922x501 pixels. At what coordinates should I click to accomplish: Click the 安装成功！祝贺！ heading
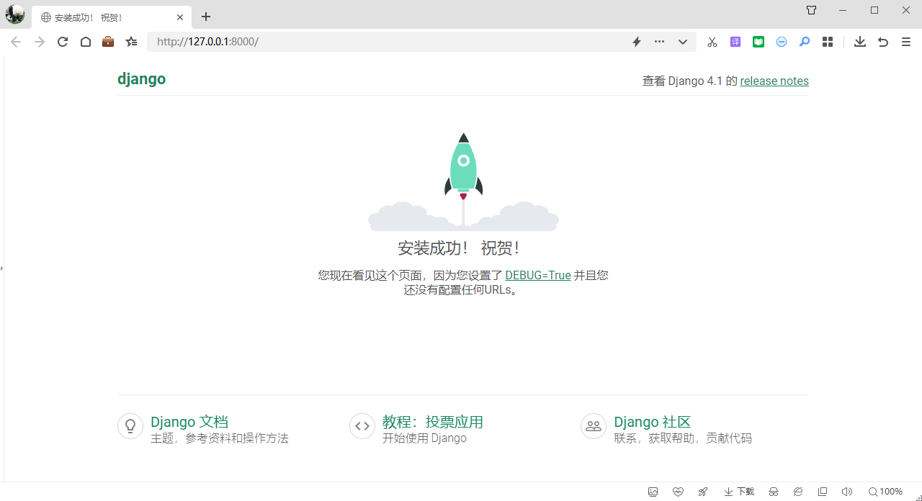[459, 248]
